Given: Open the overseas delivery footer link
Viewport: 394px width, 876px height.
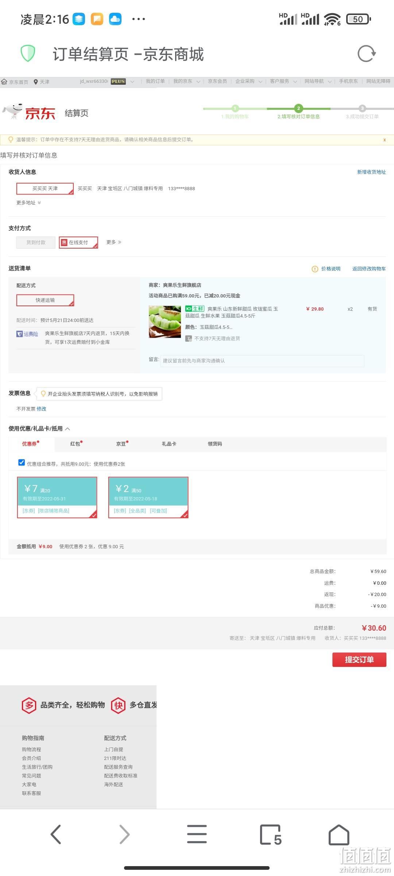Looking at the screenshot, I should click(113, 784).
